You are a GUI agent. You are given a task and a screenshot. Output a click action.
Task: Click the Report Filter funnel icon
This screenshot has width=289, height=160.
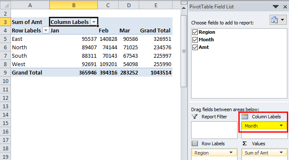click(x=194, y=116)
